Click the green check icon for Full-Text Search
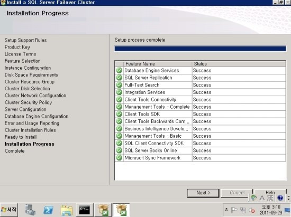291x217 pixels. coord(119,85)
